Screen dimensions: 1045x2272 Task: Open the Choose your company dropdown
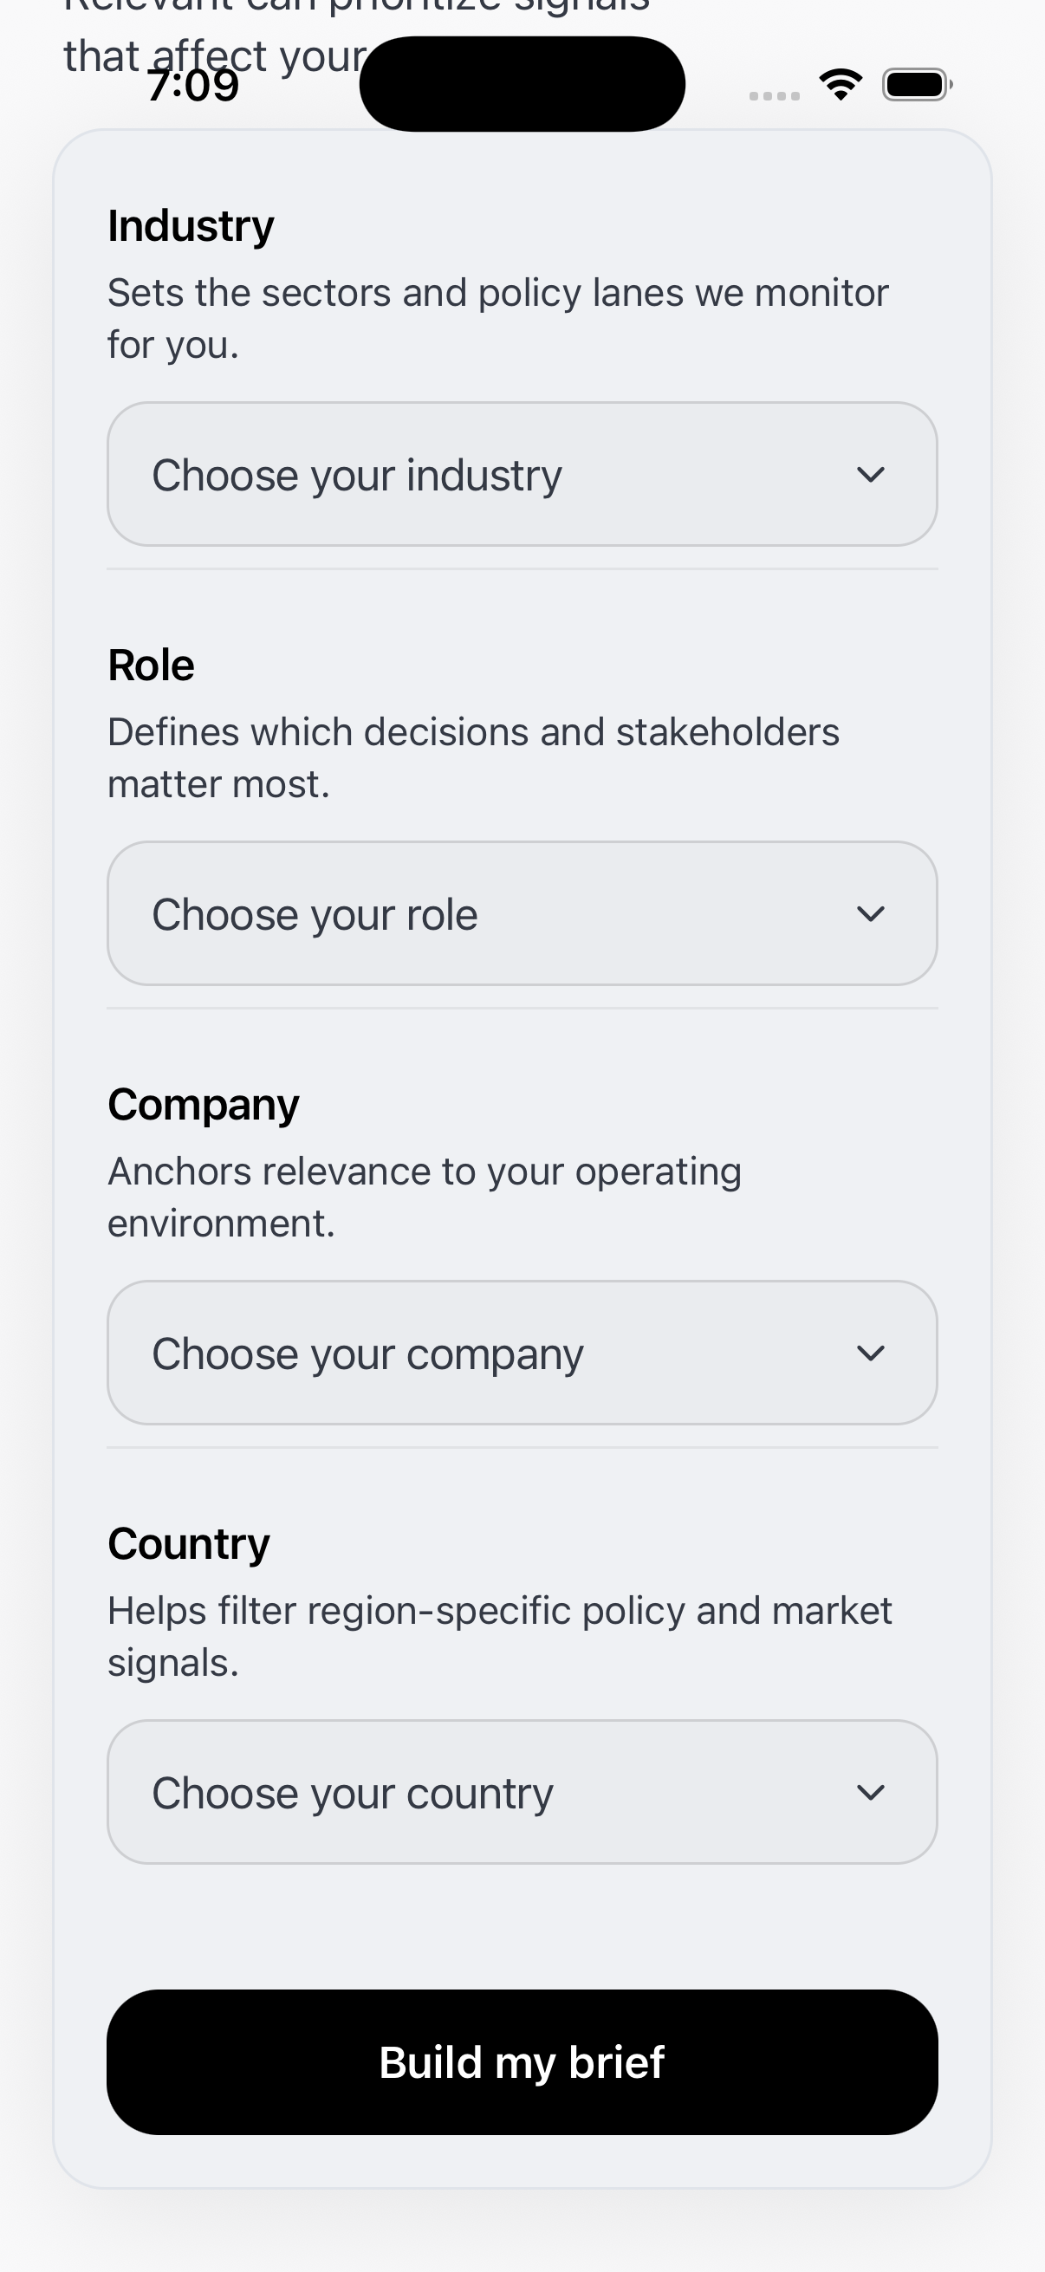tap(522, 1352)
